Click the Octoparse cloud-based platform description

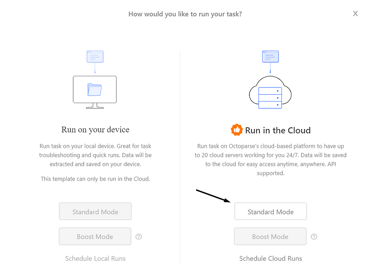[x=270, y=160]
